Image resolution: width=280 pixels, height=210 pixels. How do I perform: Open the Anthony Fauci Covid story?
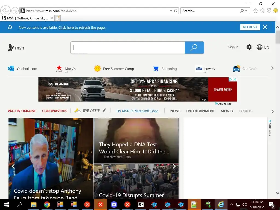[51, 159]
